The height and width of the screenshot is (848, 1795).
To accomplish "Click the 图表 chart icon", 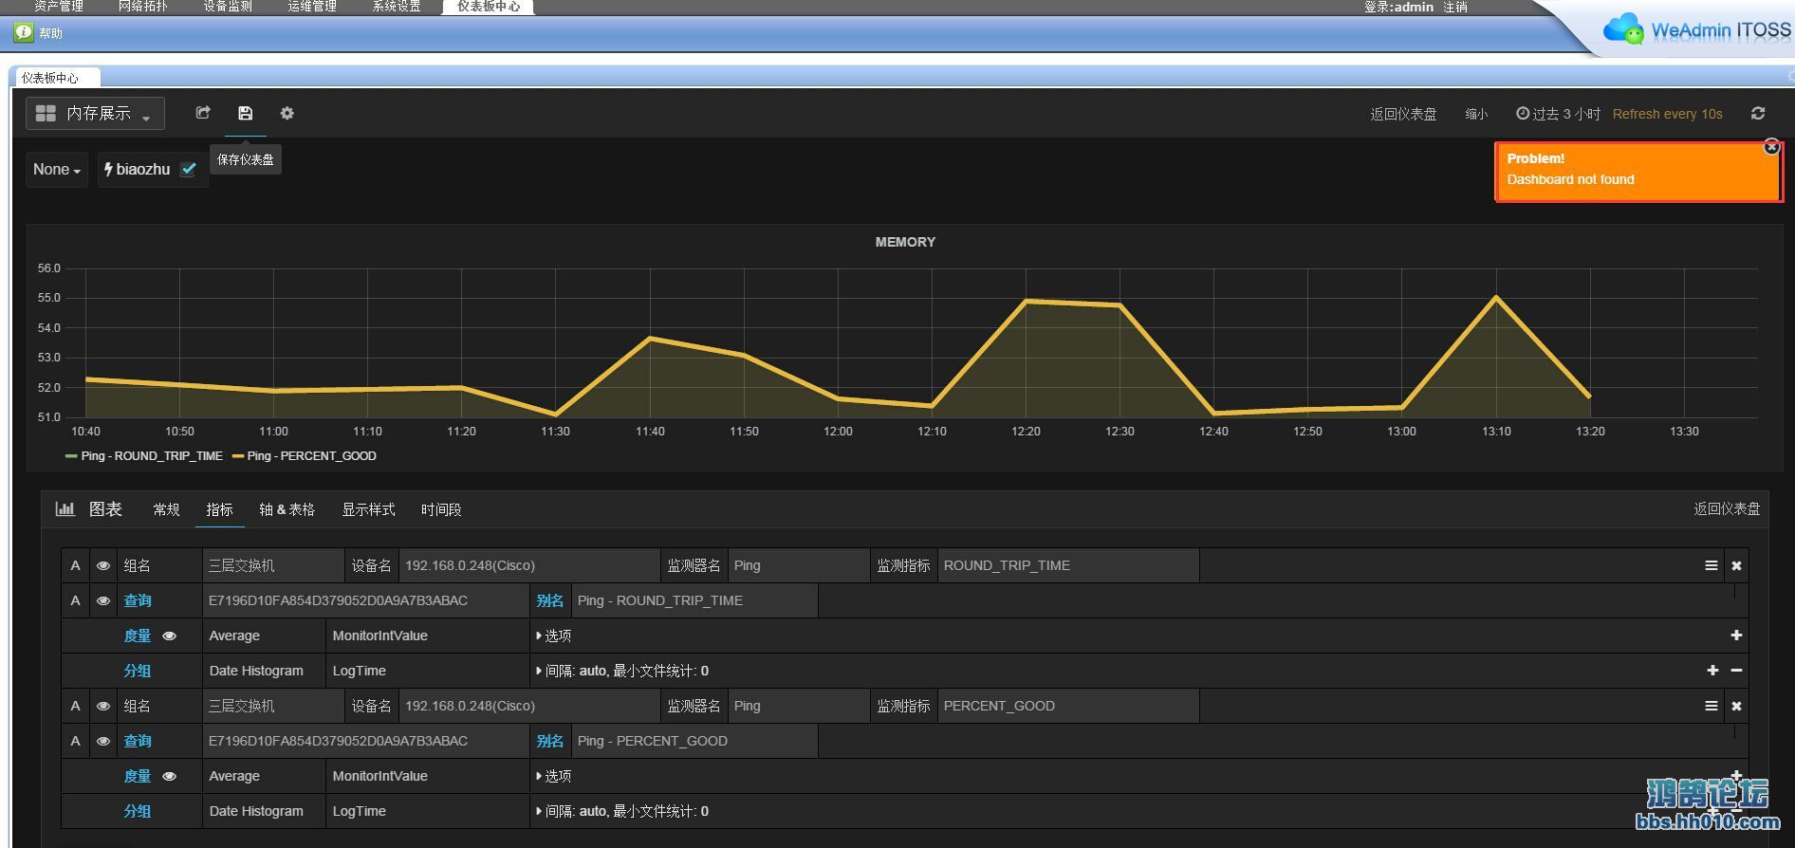I will coord(65,509).
